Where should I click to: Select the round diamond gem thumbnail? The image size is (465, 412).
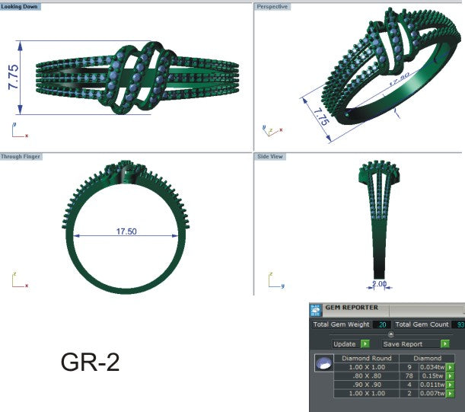point(324,363)
